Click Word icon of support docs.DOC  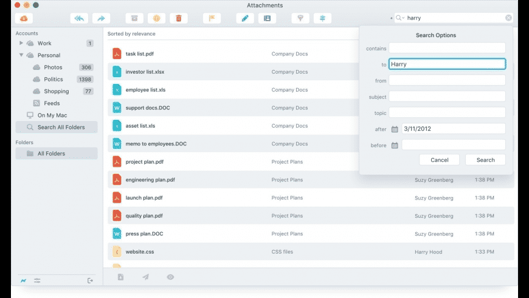coord(117,108)
